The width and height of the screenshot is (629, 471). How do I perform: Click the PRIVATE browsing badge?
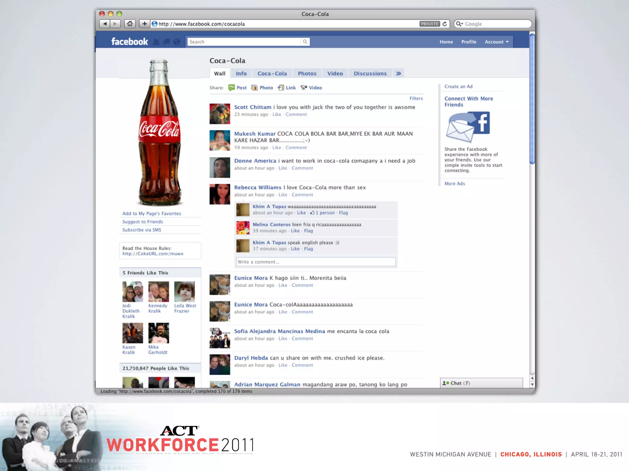pos(430,24)
